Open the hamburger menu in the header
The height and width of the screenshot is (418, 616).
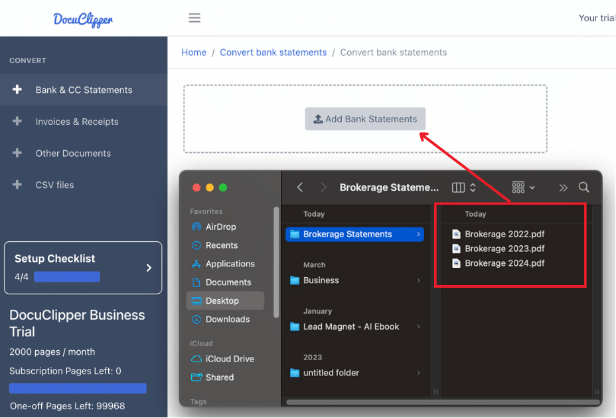194,18
